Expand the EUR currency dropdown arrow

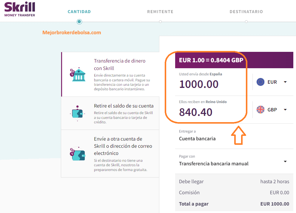click(x=285, y=82)
